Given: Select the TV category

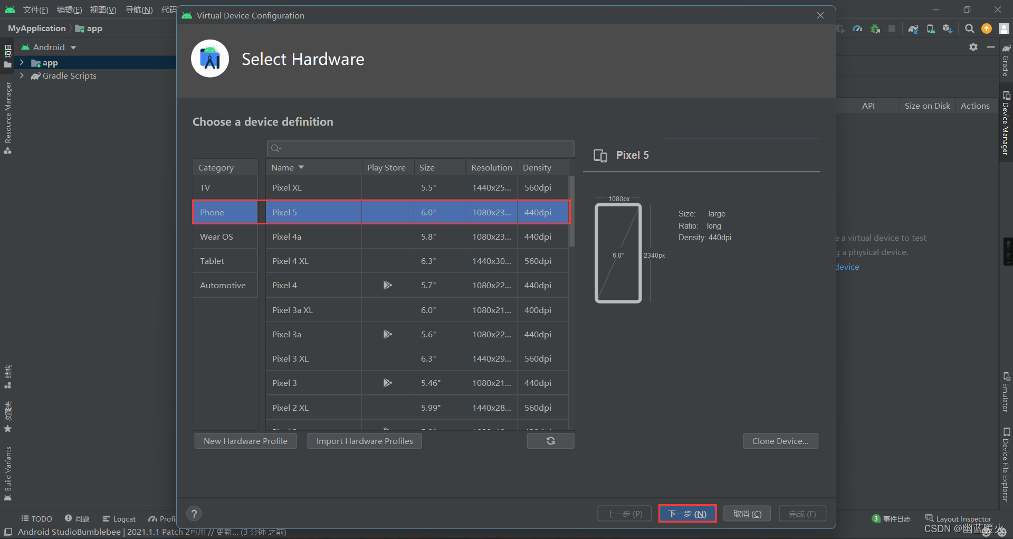Looking at the screenshot, I should pyautogui.click(x=225, y=188).
